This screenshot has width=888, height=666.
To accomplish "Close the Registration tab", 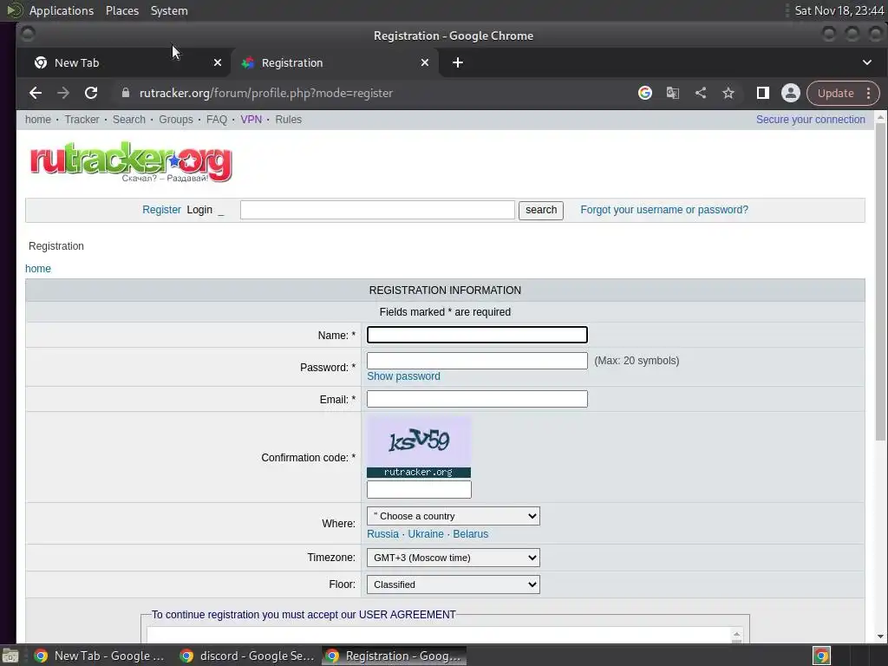I will pos(425,62).
